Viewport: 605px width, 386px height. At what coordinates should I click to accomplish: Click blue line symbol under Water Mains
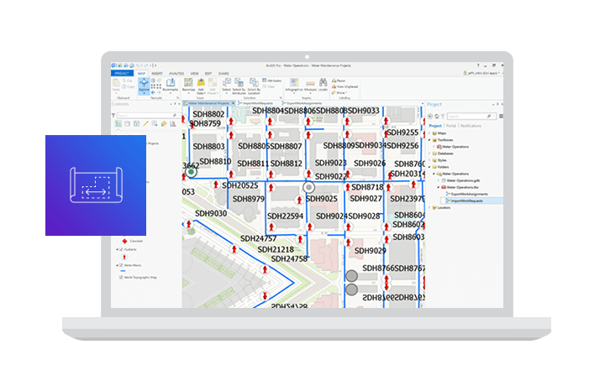click(x=123, y=271)
